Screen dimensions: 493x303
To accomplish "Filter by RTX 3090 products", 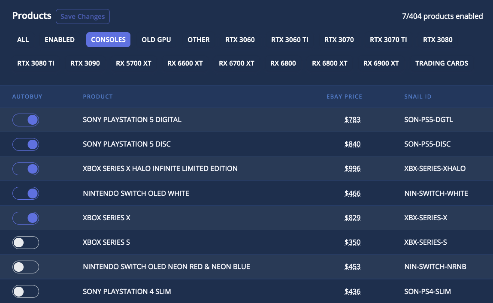I will (x=85, y=63).
